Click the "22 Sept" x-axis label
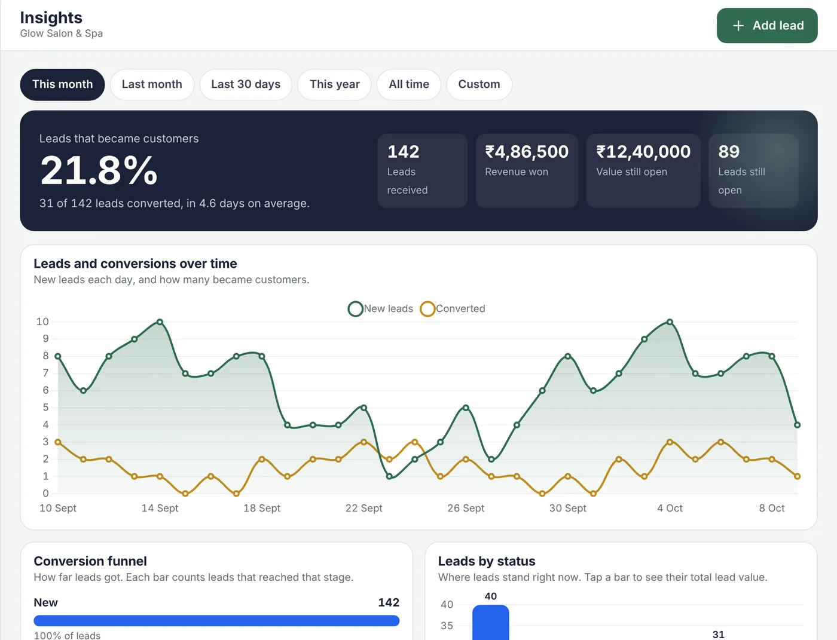 [x=364, y=509]
